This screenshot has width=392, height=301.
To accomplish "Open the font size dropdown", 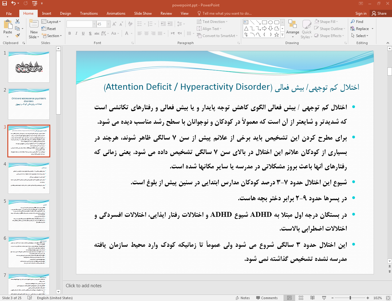I will pyautogui.click(x=108, y=24).
